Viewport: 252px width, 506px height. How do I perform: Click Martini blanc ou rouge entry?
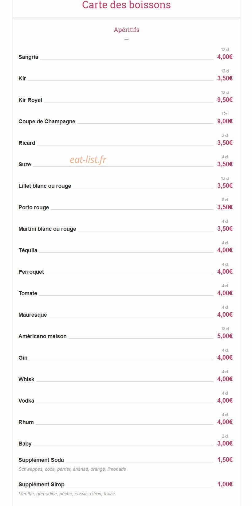point(47,229)
